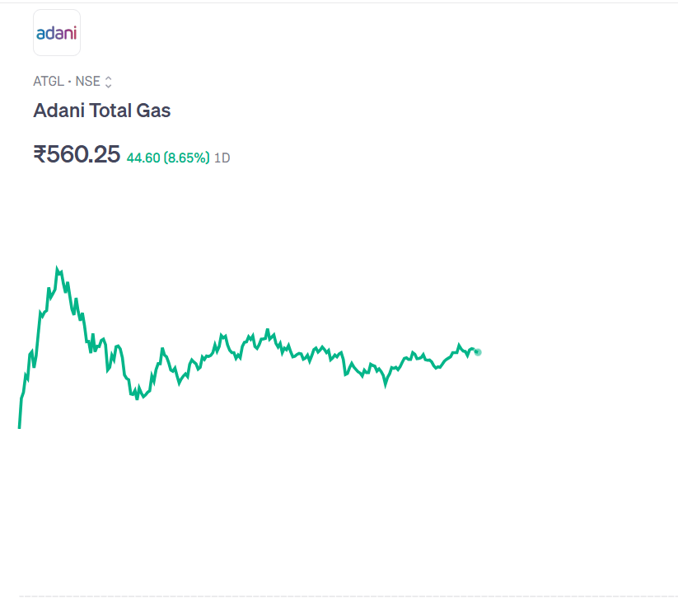Click the ATGL ticker symbol
Viewport: 678px width, 603px height.
coord(49,82)
